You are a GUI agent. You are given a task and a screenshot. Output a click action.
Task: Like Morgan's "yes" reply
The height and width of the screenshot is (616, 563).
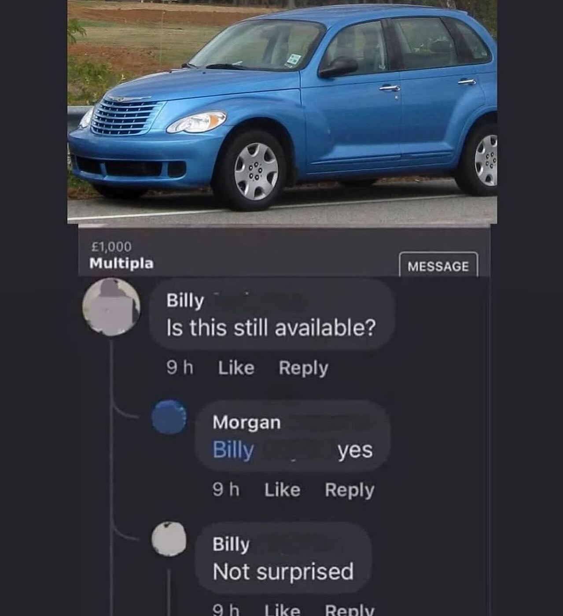tap(283, 490)
